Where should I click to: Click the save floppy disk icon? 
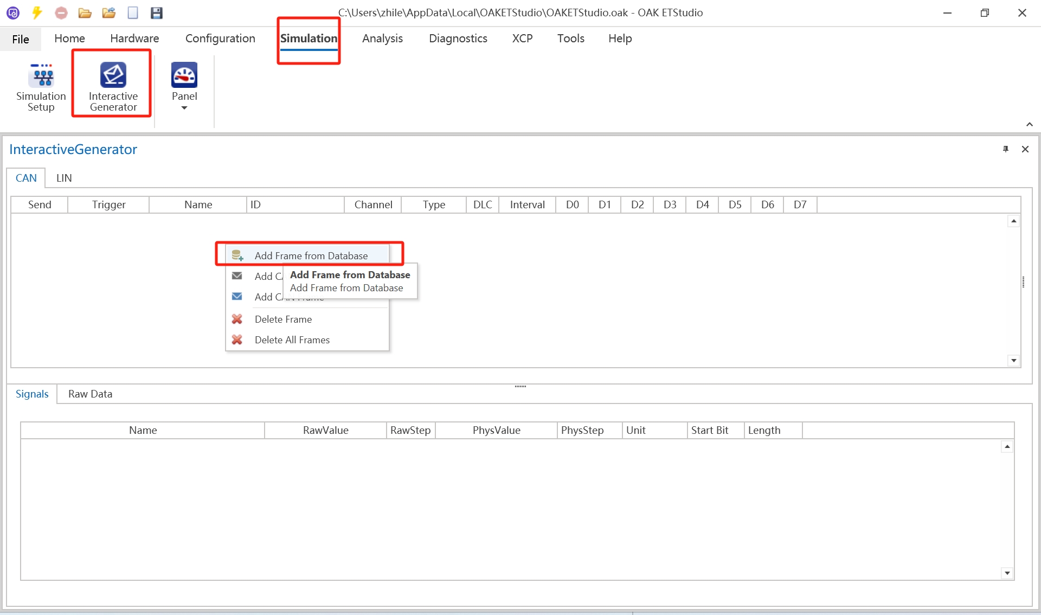(157, 13)
